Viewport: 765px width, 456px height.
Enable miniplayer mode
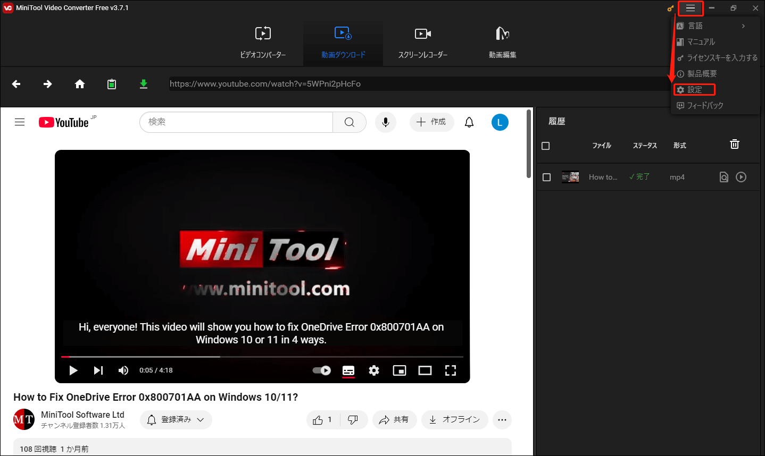click(400, 370)
